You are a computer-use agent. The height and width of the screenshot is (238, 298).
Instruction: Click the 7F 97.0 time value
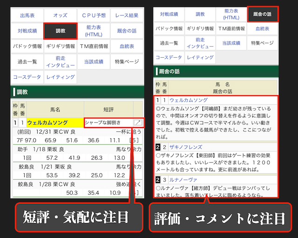tap(26, 140)
